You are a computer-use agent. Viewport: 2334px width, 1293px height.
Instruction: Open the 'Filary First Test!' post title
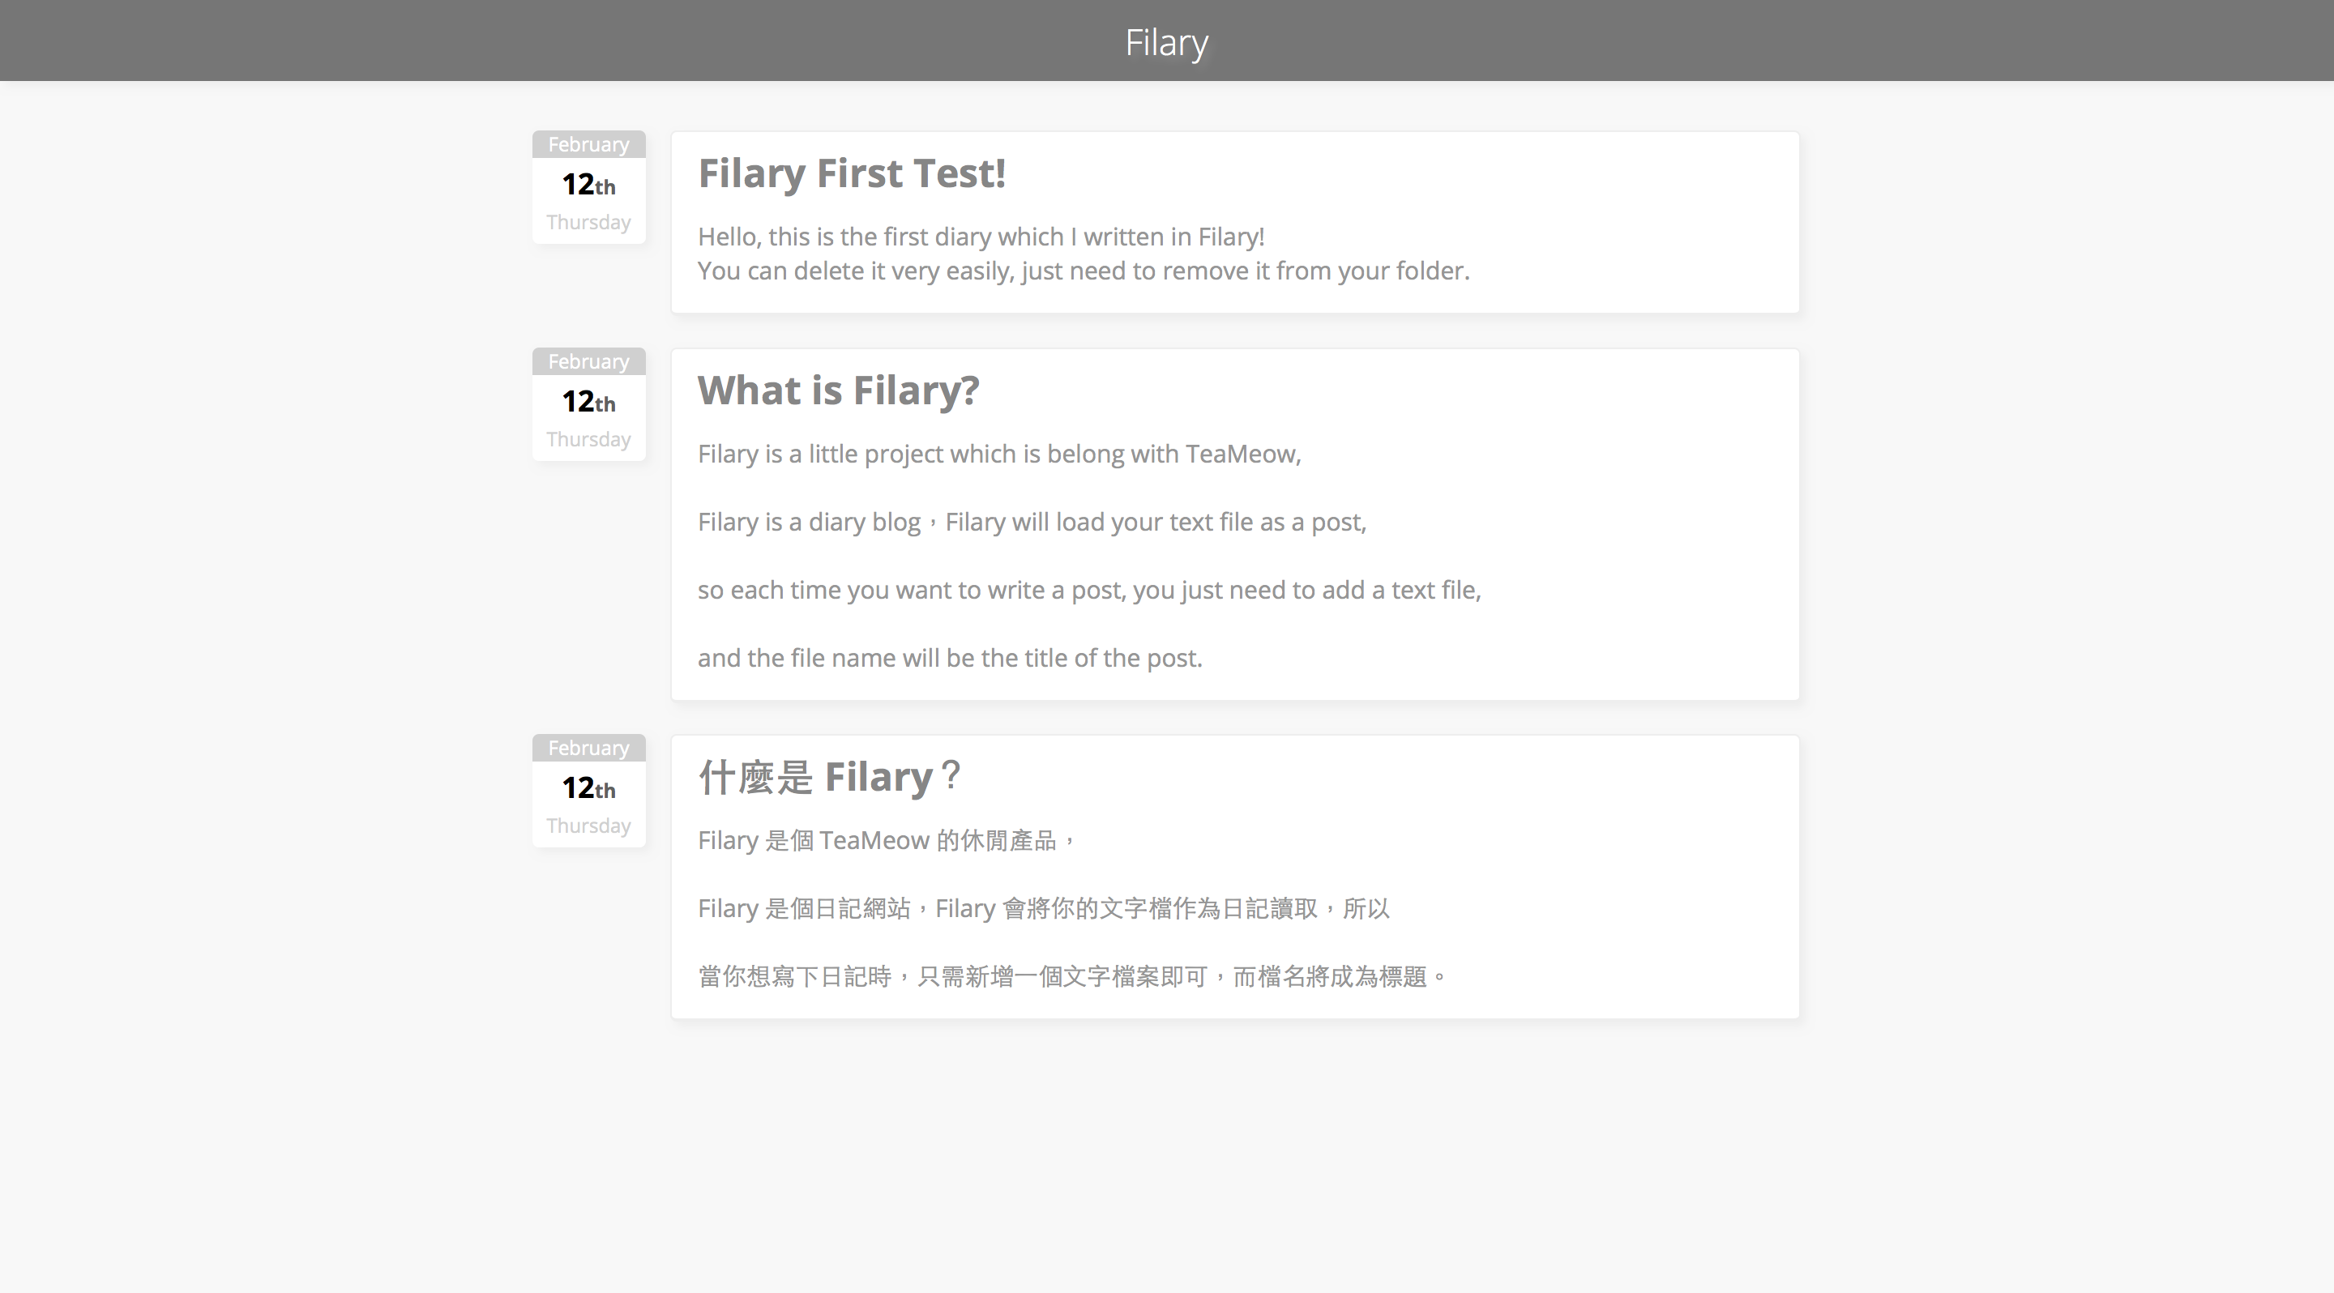[851, 173]
